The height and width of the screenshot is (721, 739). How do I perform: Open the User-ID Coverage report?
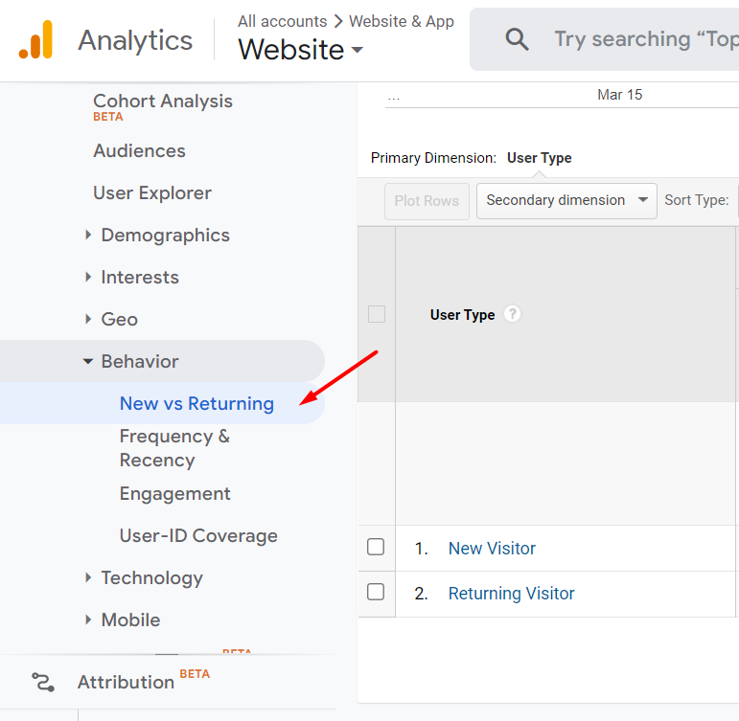click(x=198, y=535)
